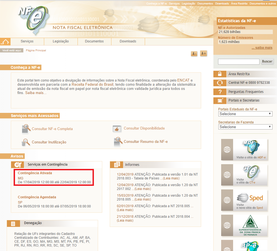Image resolution: width=277 pixels, height=251 pixels.
Task: Decrease font size with A- button
Action: coord(194,54)
